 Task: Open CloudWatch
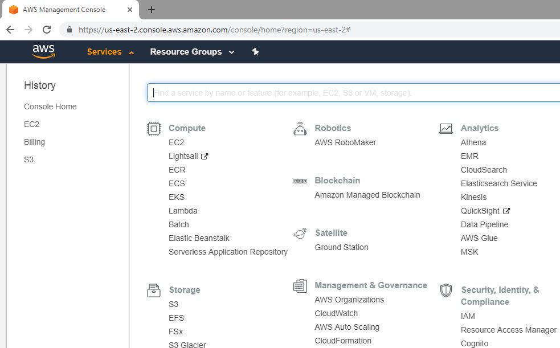[x=336, y=313]
